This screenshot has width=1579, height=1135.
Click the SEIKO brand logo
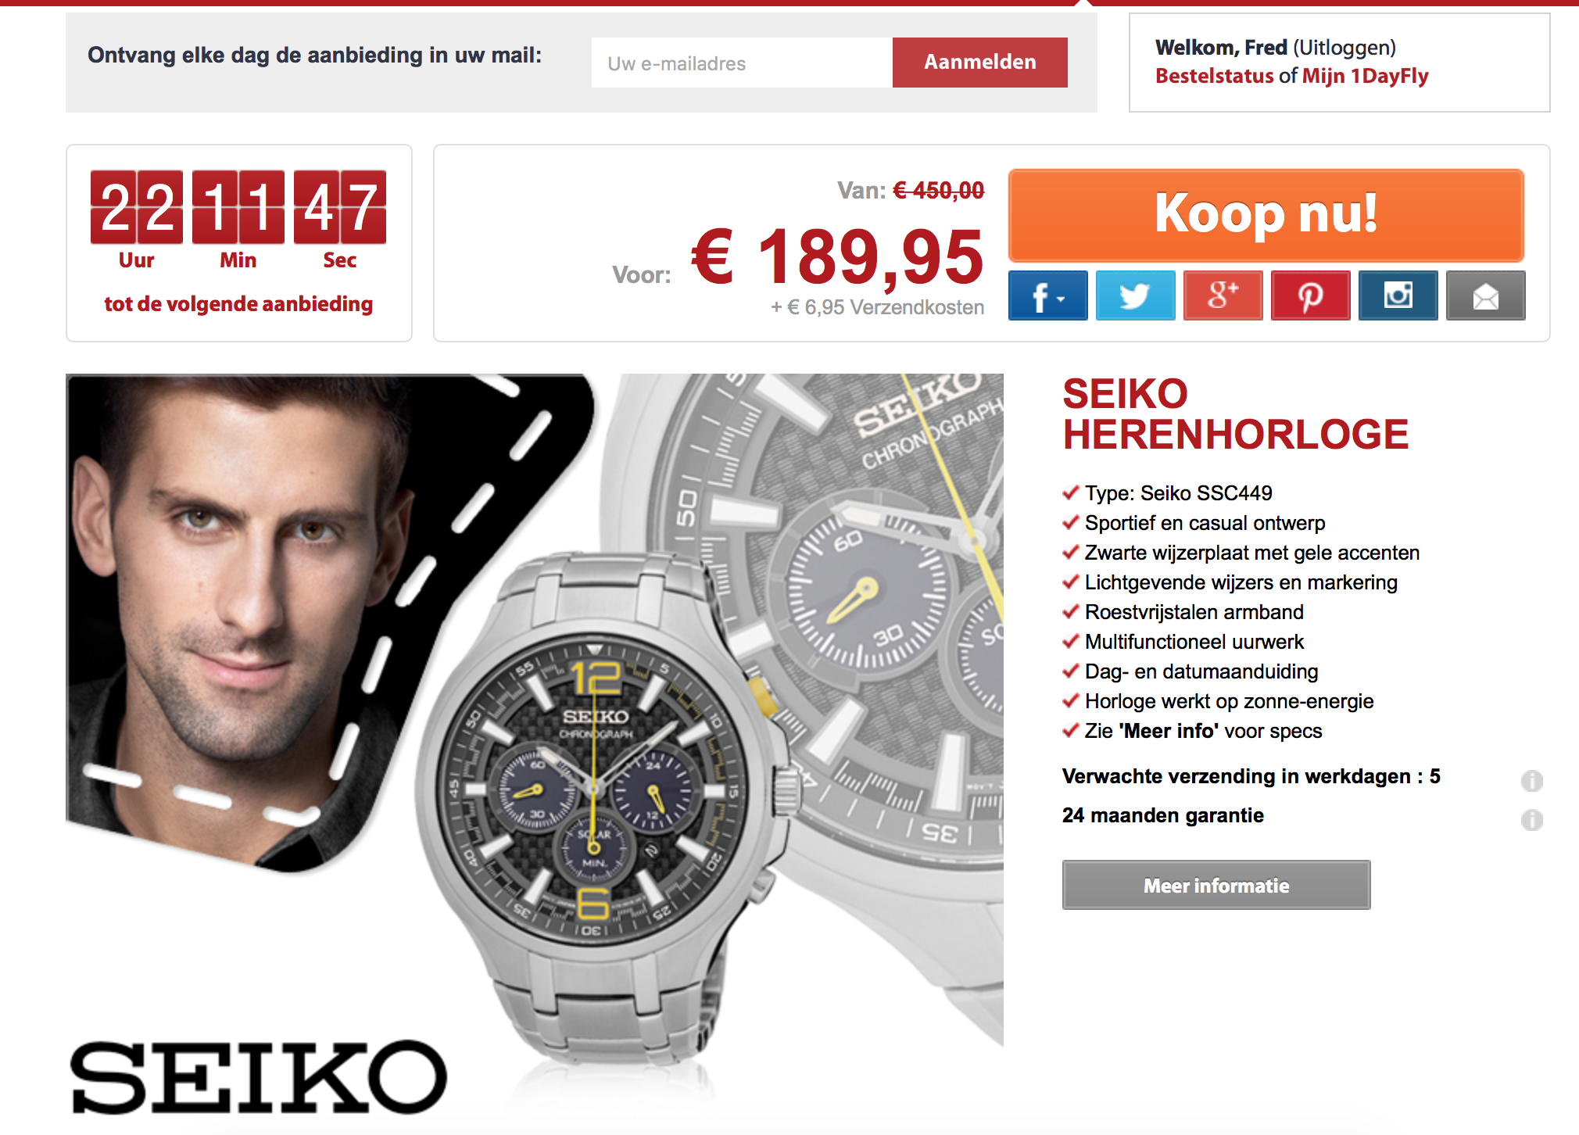[259, 1077]
